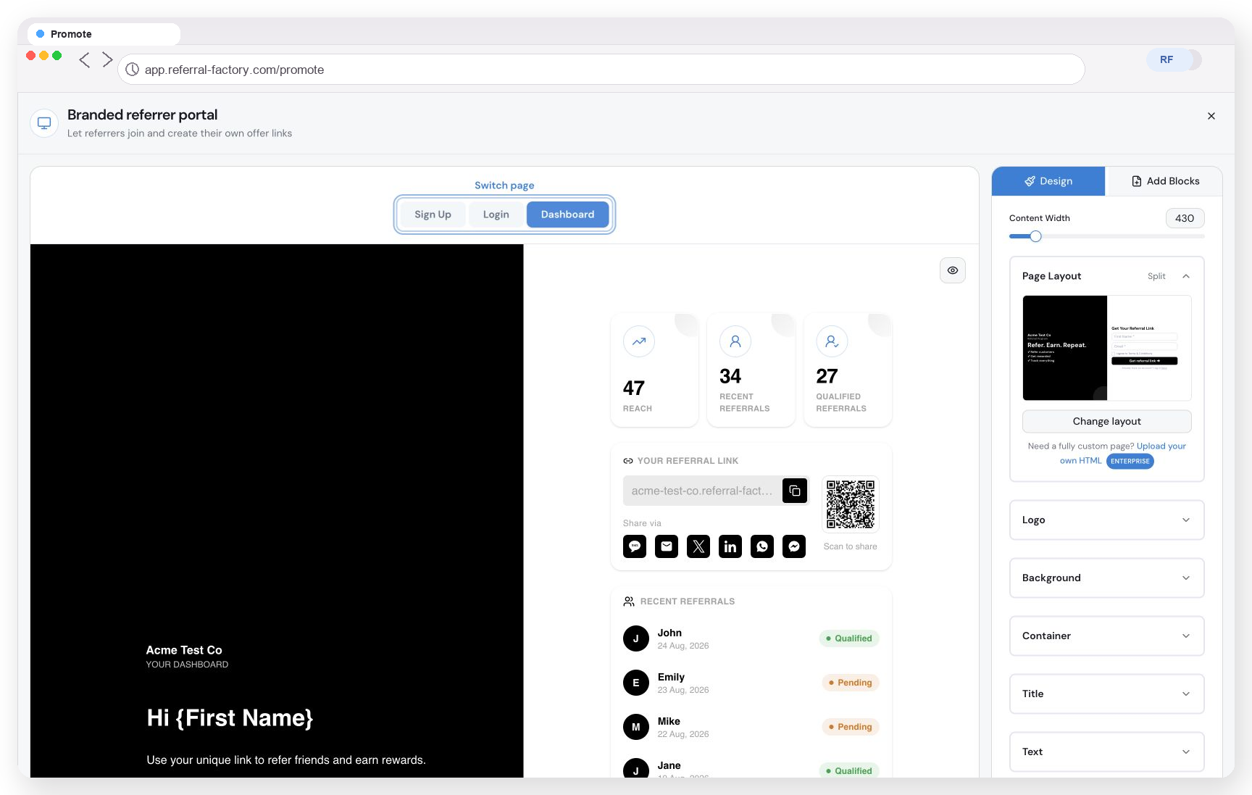Expand the Logo settings section
The height and width of the screenshot is (795, 1252).
click(1107, 520)
